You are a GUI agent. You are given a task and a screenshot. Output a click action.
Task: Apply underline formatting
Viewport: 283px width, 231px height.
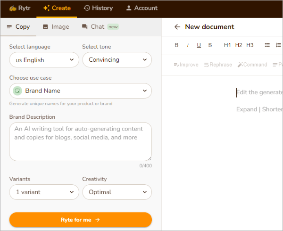(x=199, y=45)
